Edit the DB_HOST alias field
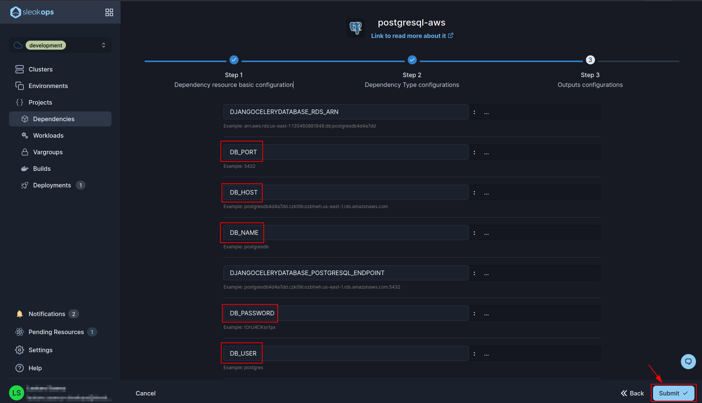This screenshot has height=403, width=702. (x=346, y=192)
